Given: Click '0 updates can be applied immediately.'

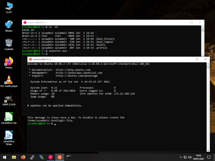Looking at the screenshot, I should [55, 106].
